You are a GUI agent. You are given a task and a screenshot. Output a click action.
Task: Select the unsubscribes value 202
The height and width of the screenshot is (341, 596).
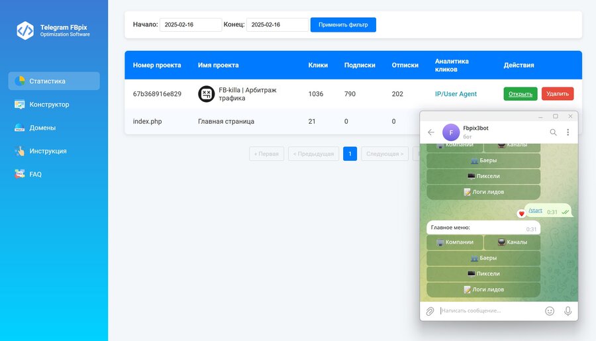click(397, 94)
